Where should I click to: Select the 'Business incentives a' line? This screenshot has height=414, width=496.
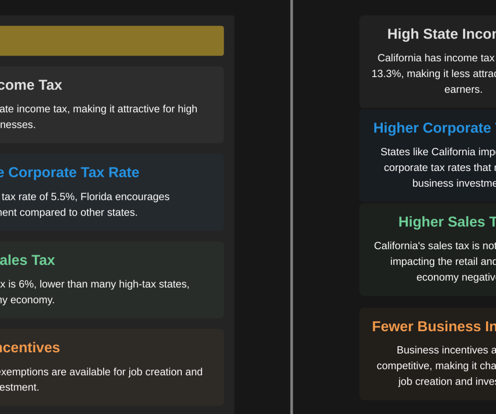coord(446,350)
